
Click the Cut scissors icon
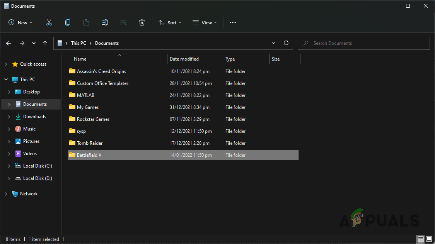49,23
